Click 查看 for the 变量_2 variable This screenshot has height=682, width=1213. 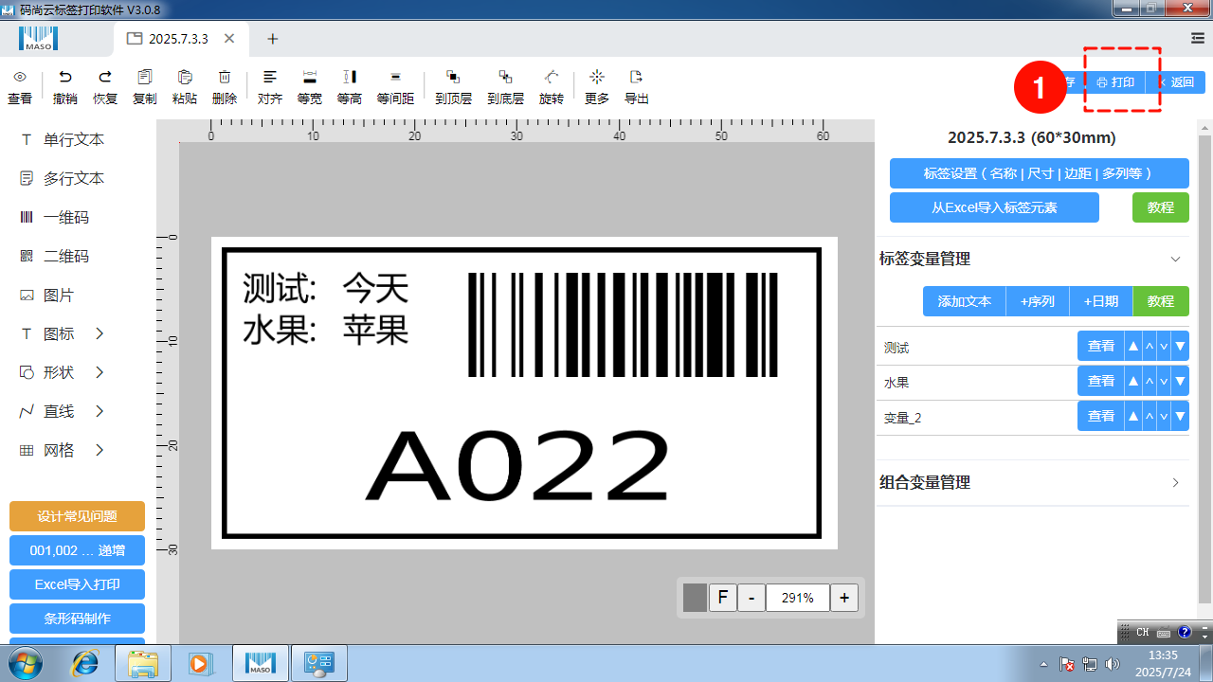point(1101,416)
